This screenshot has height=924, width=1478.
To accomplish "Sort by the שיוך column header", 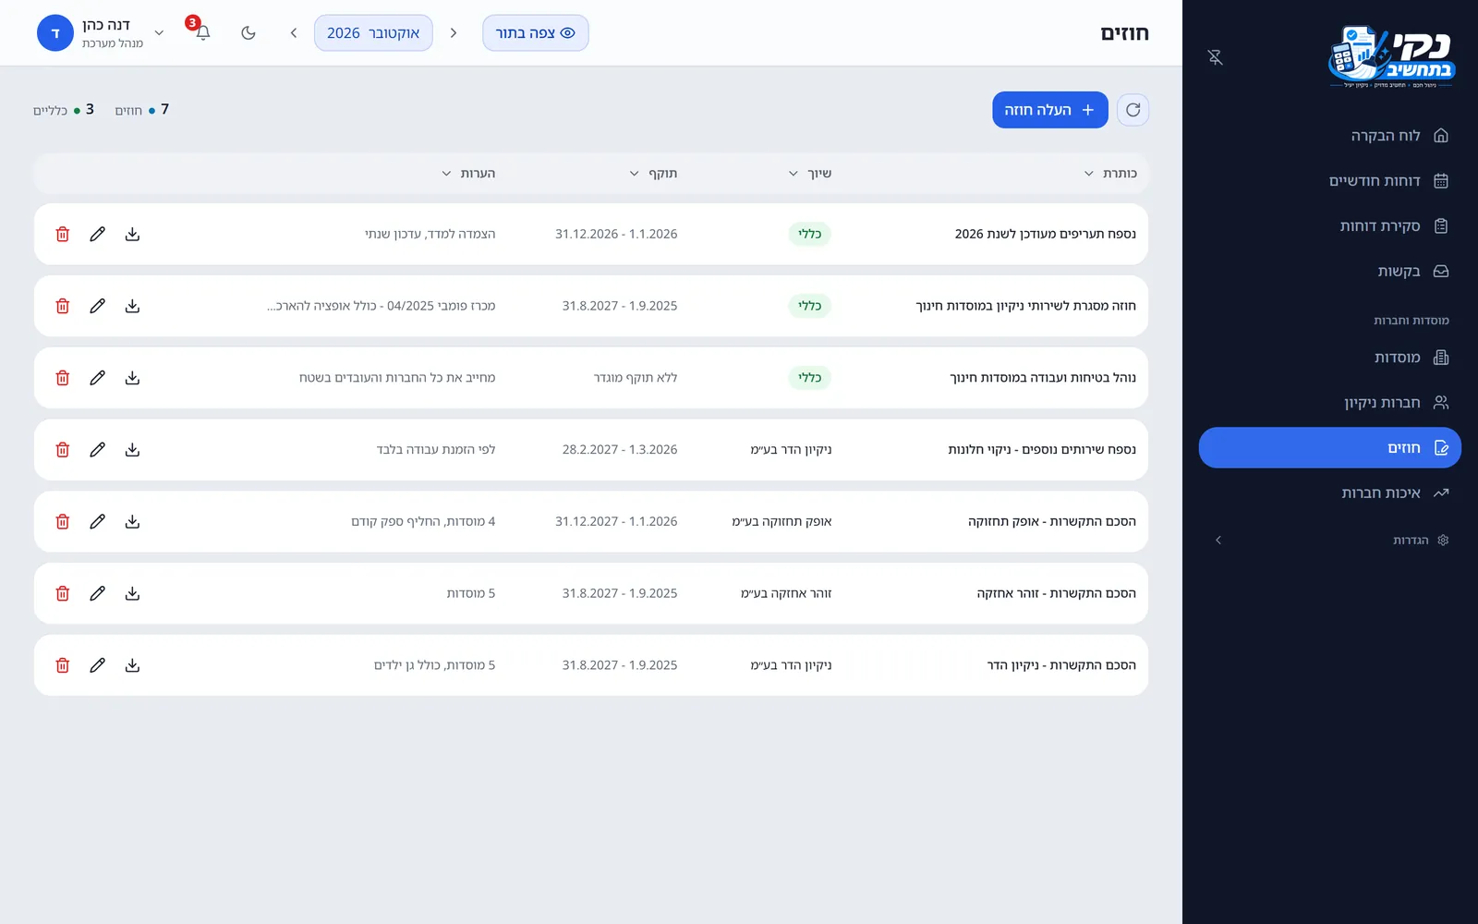I will [810, 173].
